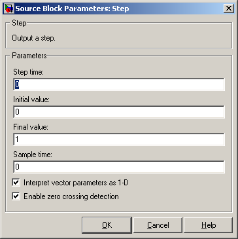Viewport: 238px width, 239px height.
Task: Toggle the Interpret vector parameters as 1-D checkbox
Action: point(16,183)
